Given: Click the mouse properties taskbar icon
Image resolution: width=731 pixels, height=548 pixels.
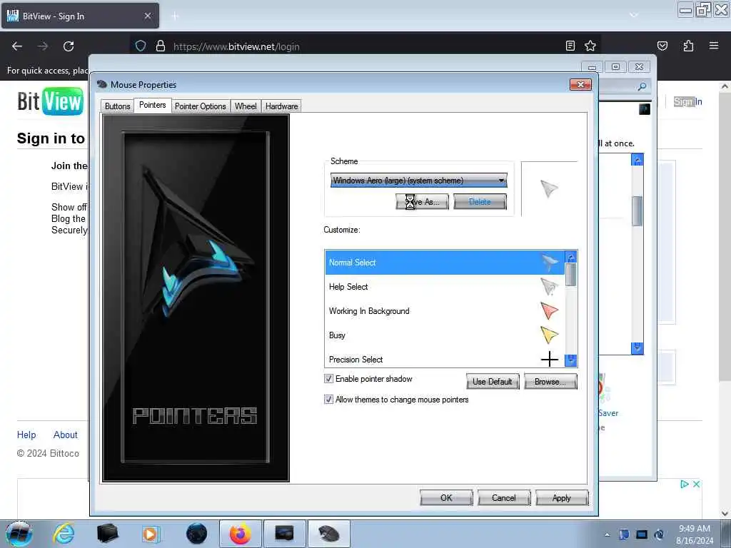Looking at the screenshot, I should tap(328, 534).
